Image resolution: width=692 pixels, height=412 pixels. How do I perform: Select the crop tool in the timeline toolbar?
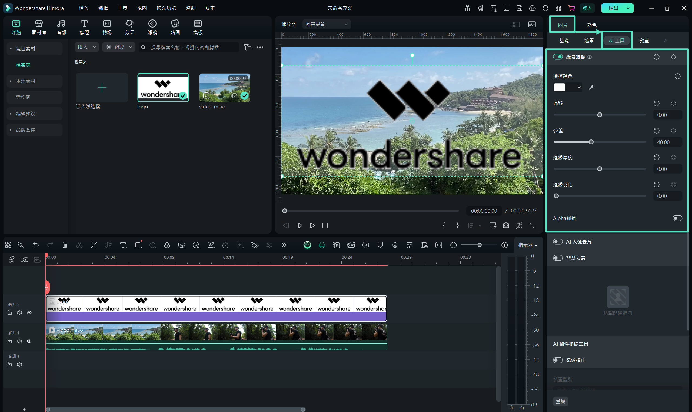94,245
